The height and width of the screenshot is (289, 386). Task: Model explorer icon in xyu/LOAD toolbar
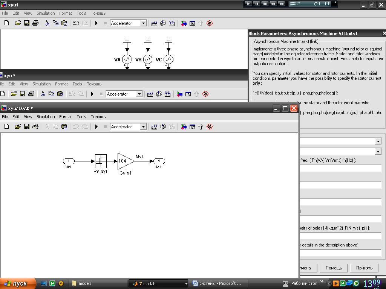pos(192,127)
